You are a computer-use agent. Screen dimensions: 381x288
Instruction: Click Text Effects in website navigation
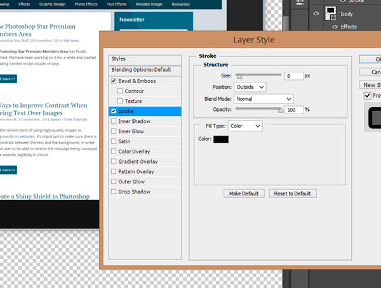coord(117,4)
